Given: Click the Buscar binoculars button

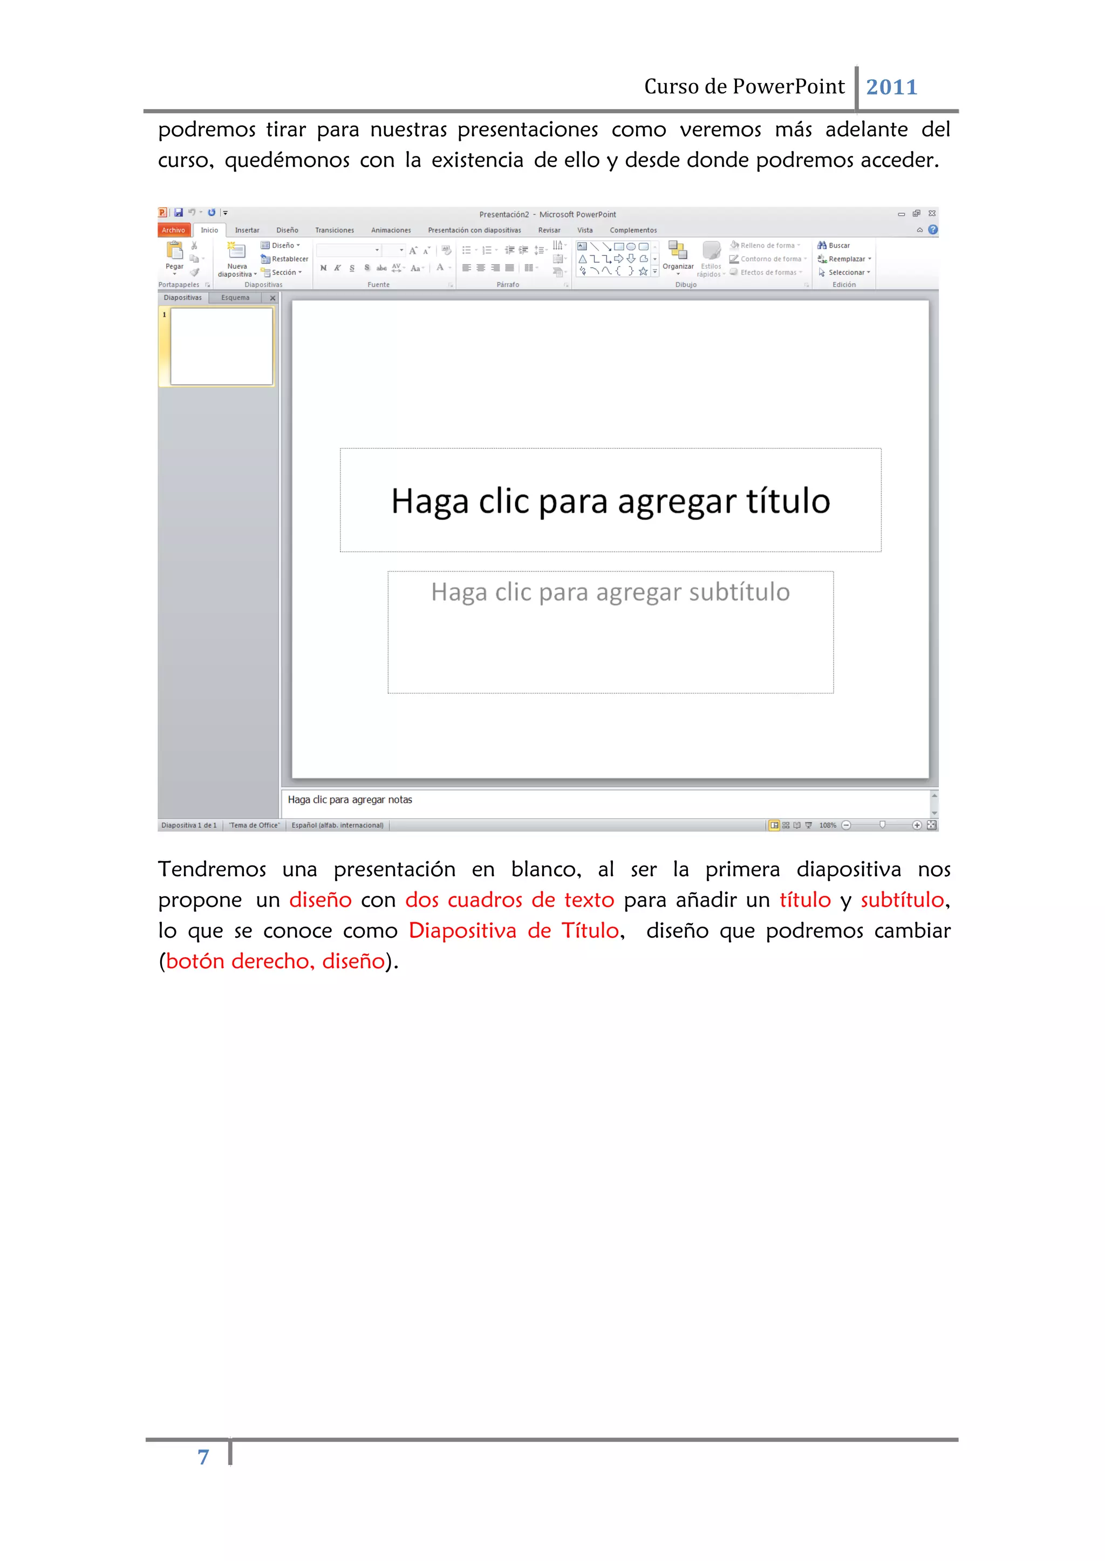Looking at the screenshot, I should pyautogui.click(x=834, y=245).
